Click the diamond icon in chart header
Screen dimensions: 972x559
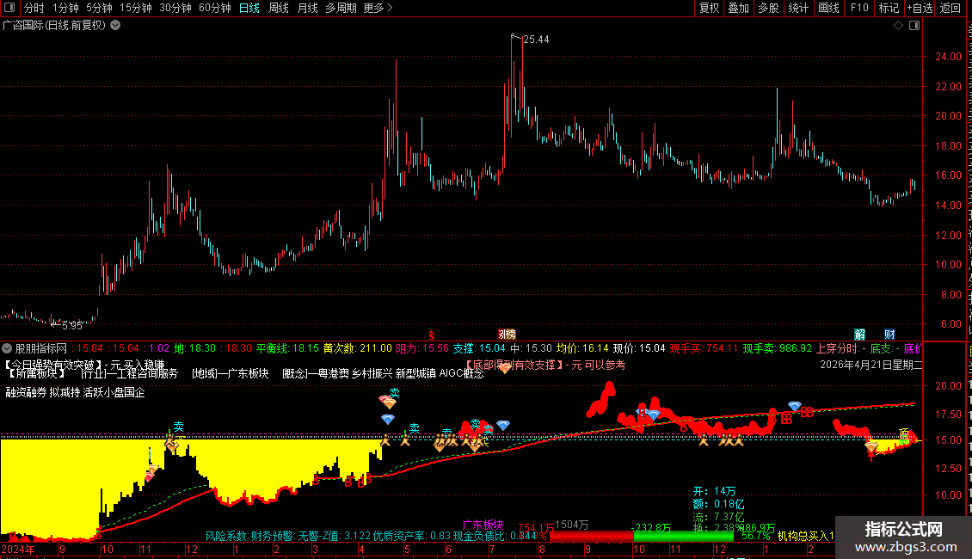[x=898, y=26]
